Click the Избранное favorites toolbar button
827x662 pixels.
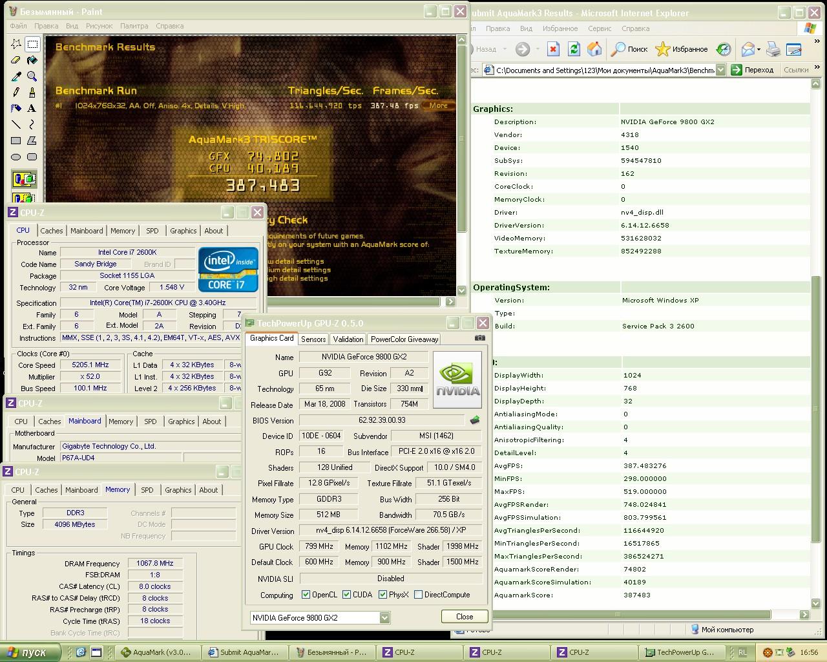point(682,49)
